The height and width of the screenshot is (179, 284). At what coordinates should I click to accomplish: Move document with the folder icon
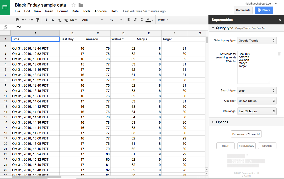click(81, 5)
